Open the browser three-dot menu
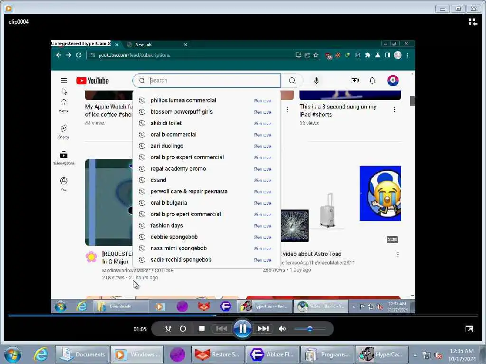Viewport: 486px width, 364px height. click(408, 55)
